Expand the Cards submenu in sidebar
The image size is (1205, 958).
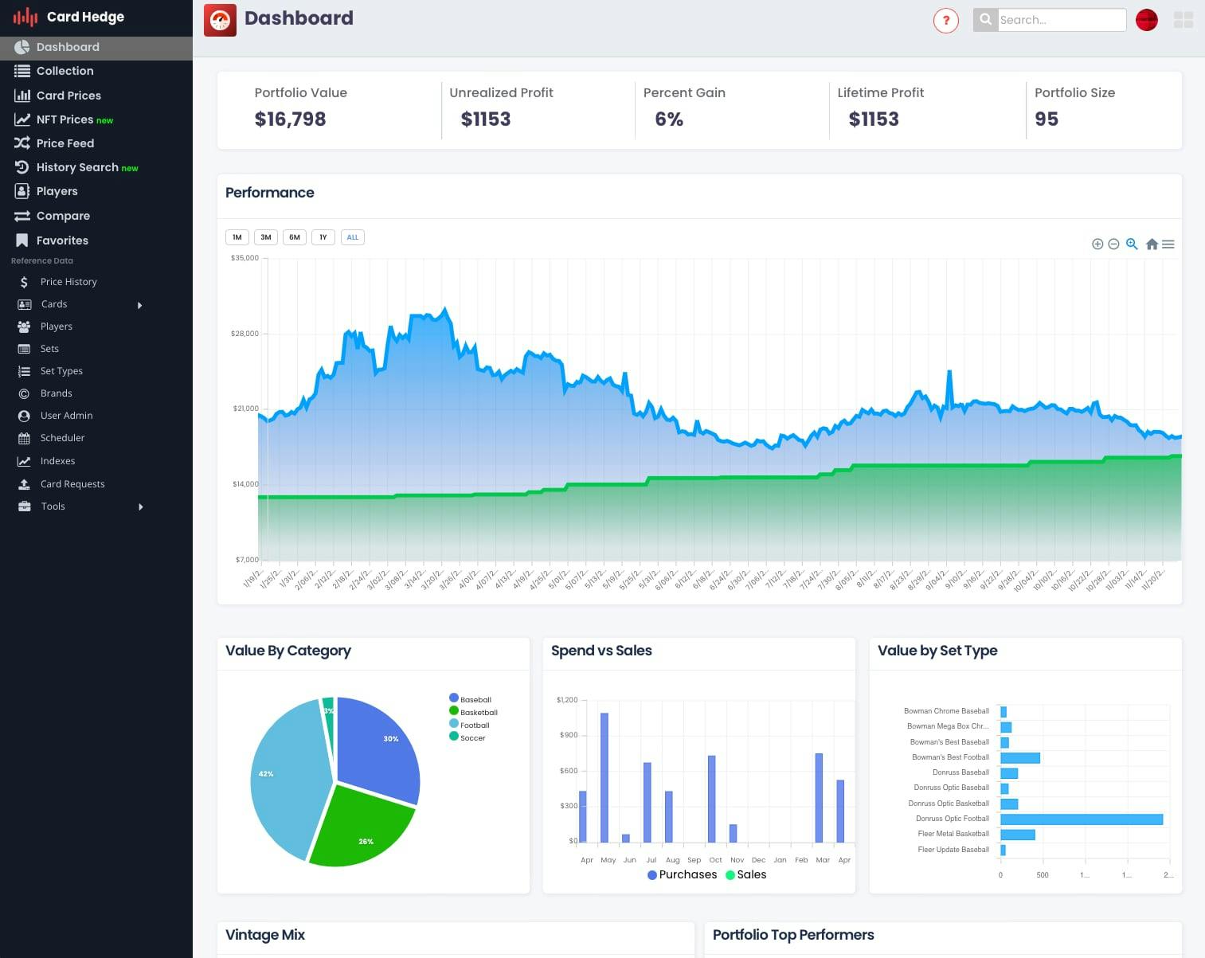pos(140,305)
